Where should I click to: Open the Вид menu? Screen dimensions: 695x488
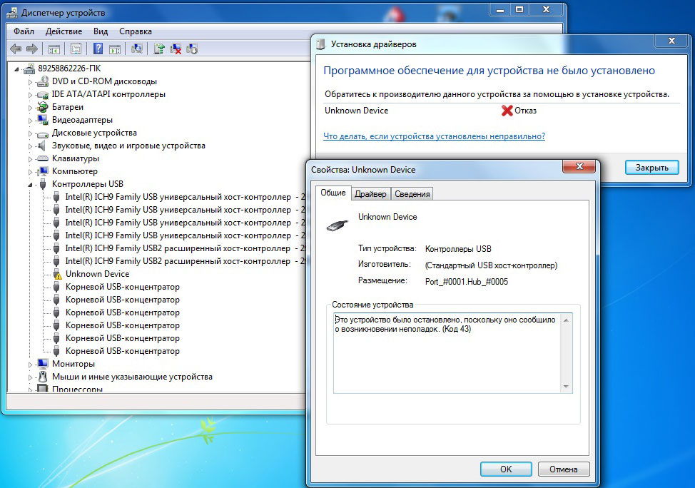coord(101,31)
